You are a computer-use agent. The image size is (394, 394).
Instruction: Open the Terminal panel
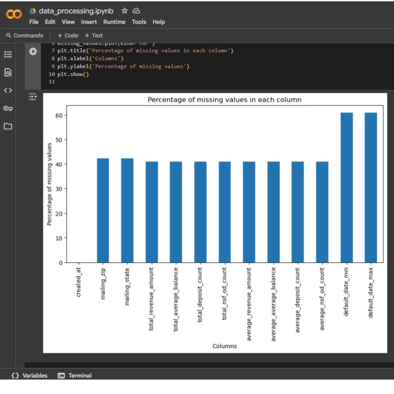click(74, 376)
